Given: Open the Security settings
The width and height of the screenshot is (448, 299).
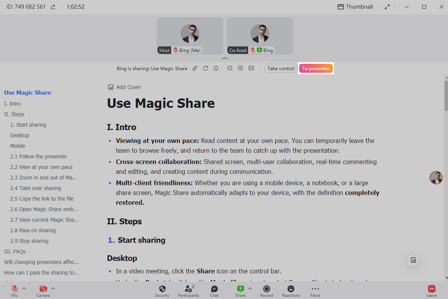Looking at the screenshot, I should tap(162, 290).
